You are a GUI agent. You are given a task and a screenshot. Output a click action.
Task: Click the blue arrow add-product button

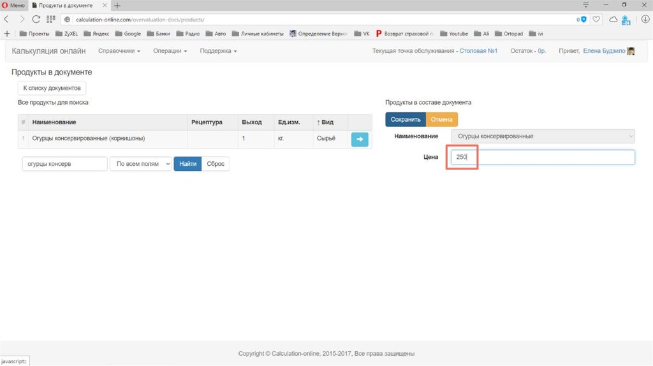(x=360, y=138)
